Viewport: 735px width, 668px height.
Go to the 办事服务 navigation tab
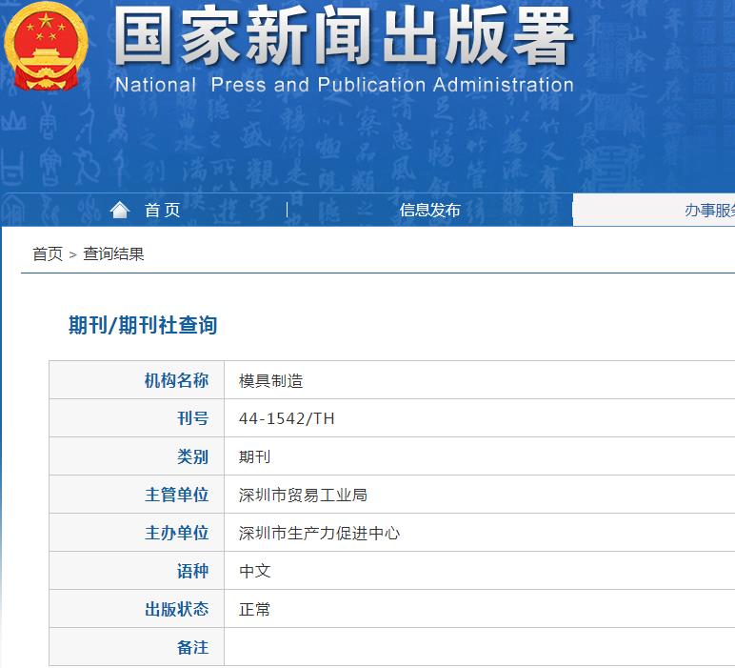coord(708,211)
